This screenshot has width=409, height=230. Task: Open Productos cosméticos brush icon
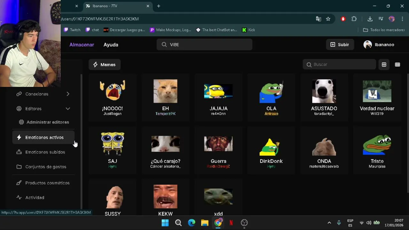(x=19, y=183)
